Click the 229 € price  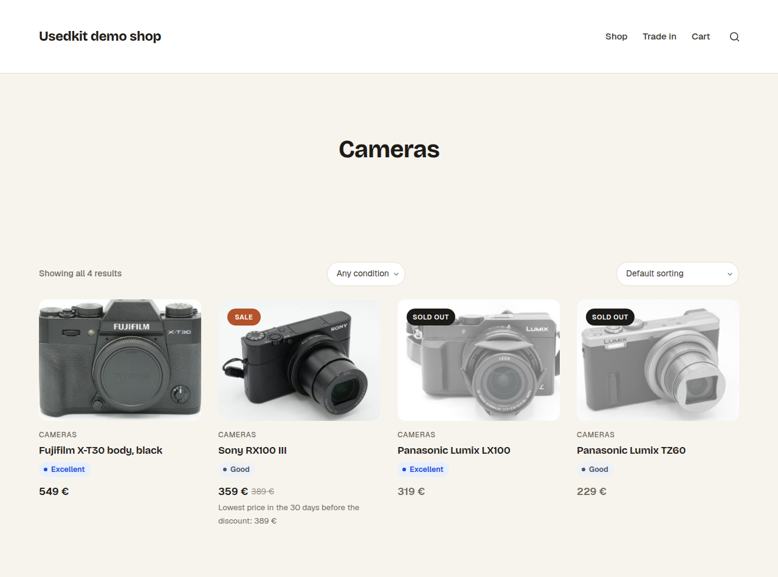point(591,491)
